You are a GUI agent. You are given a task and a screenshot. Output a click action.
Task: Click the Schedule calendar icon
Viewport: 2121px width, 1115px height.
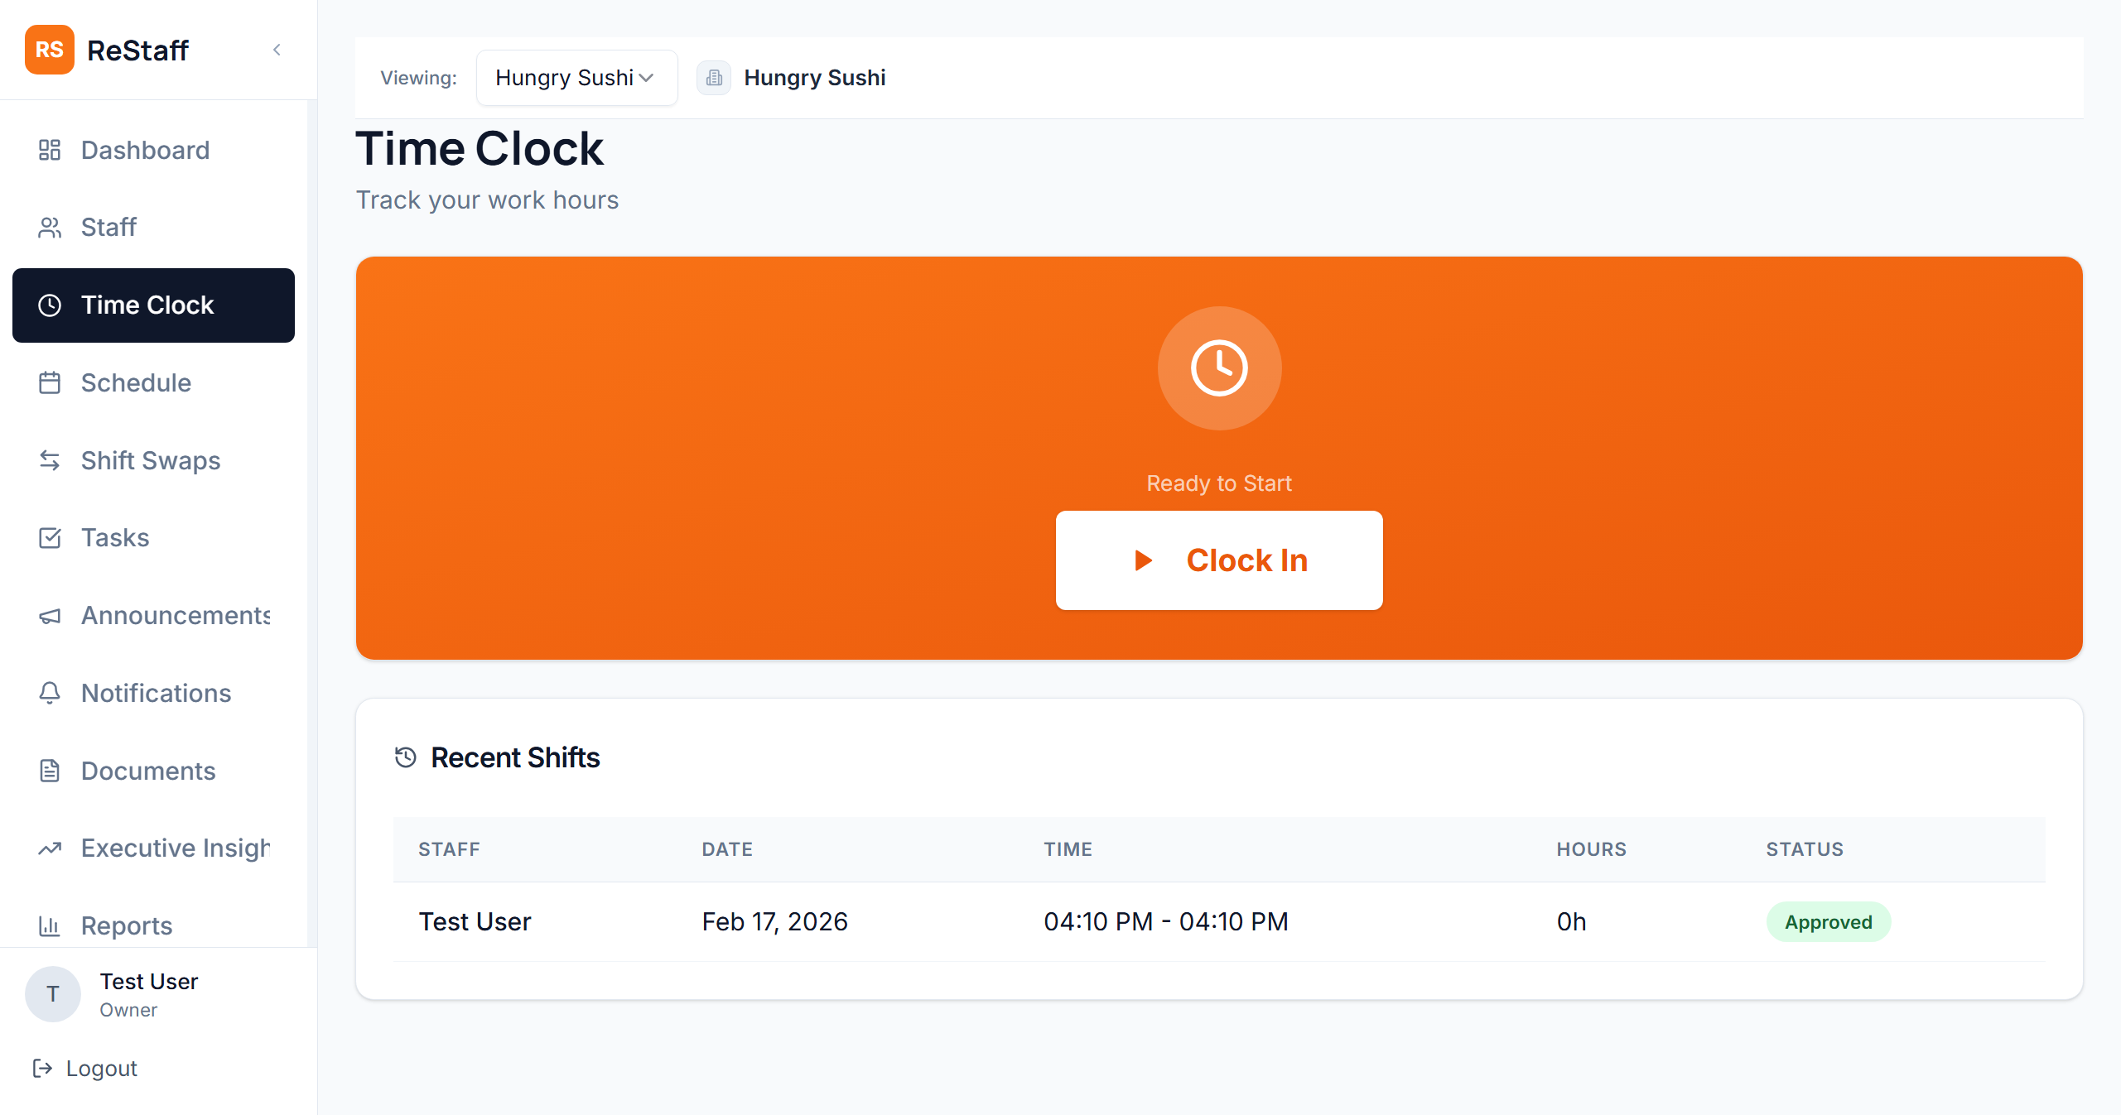[x=49, y=382]
